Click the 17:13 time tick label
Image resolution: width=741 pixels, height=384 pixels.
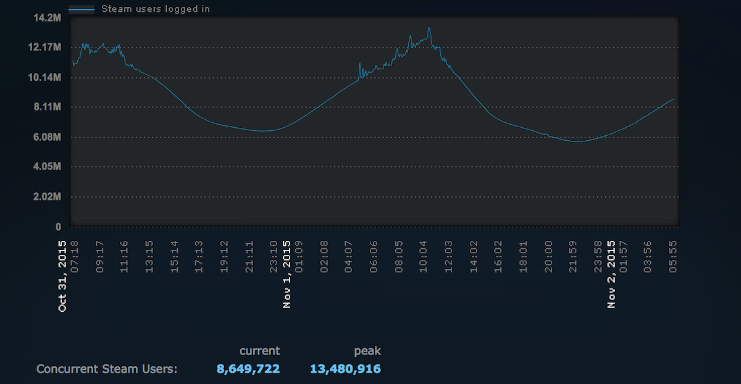199,257
